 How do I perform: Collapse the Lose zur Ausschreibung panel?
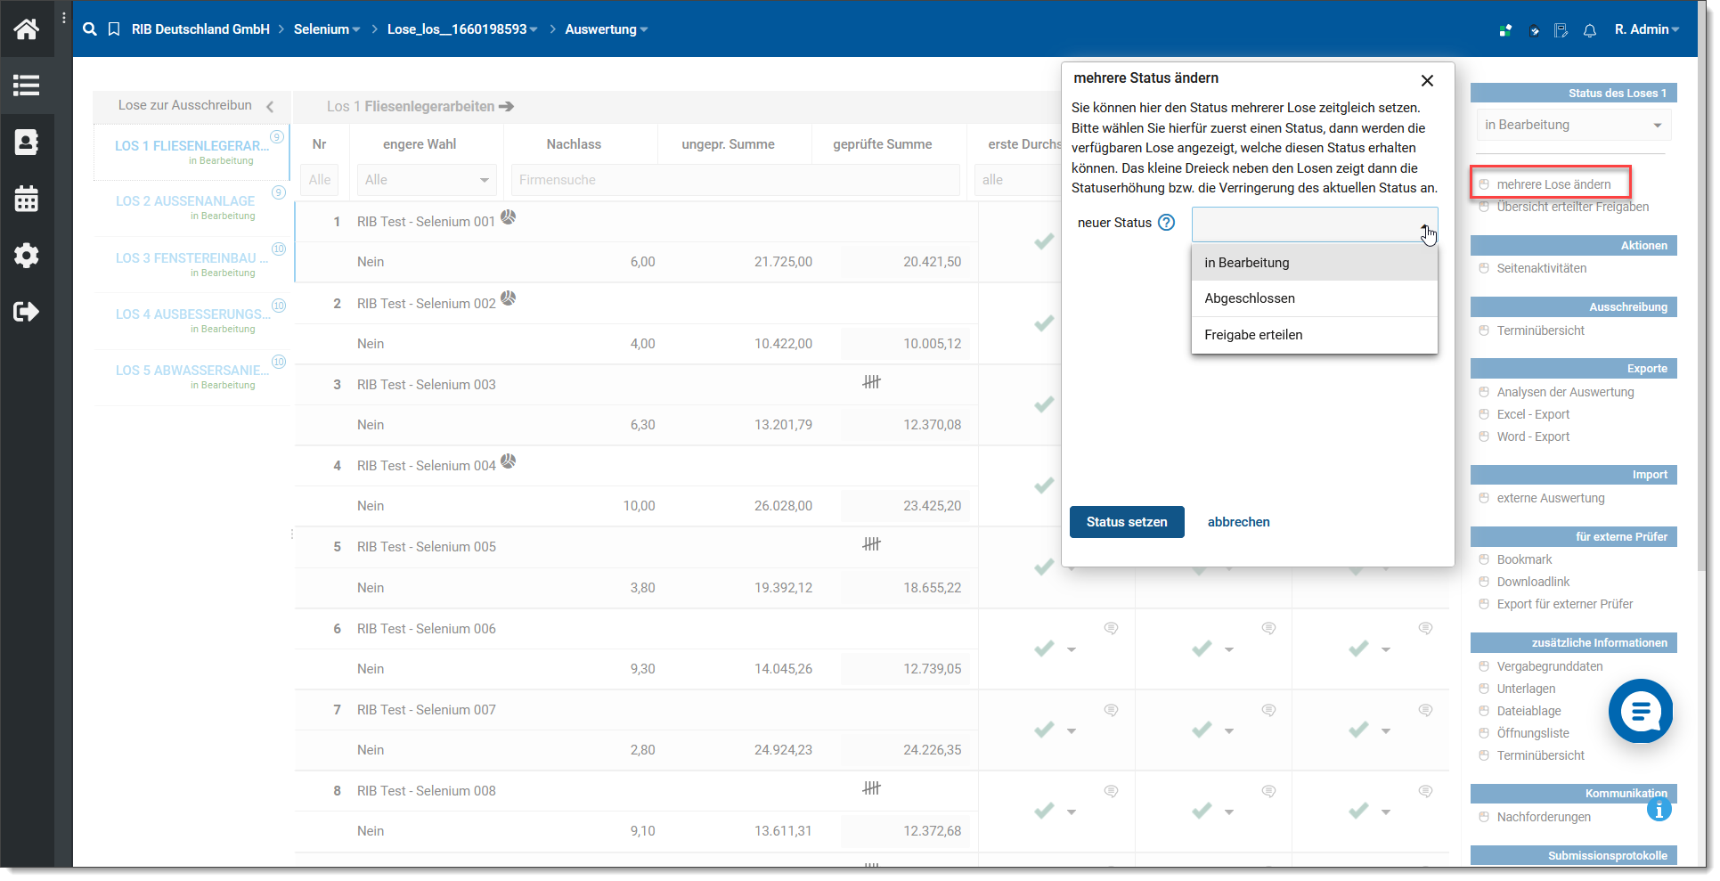(x=270, y=107)
